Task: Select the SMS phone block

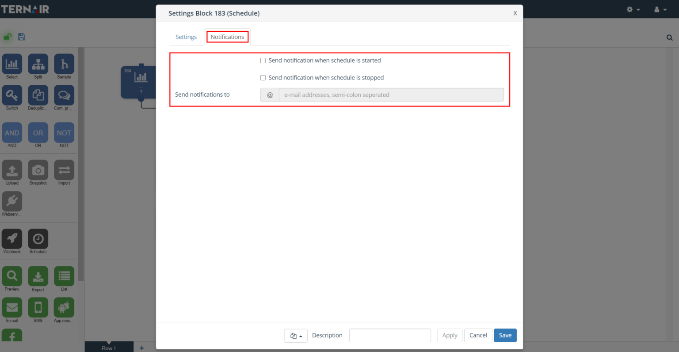Action: coord(38,307)
